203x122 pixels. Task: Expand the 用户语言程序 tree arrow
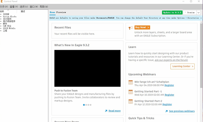[x=1, y=21]
